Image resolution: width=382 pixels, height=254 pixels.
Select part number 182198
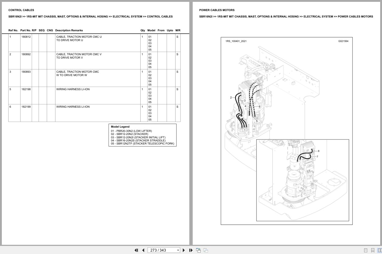point(26,89)
